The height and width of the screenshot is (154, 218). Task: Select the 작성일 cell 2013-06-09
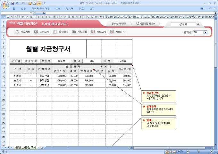click(31, 61)
